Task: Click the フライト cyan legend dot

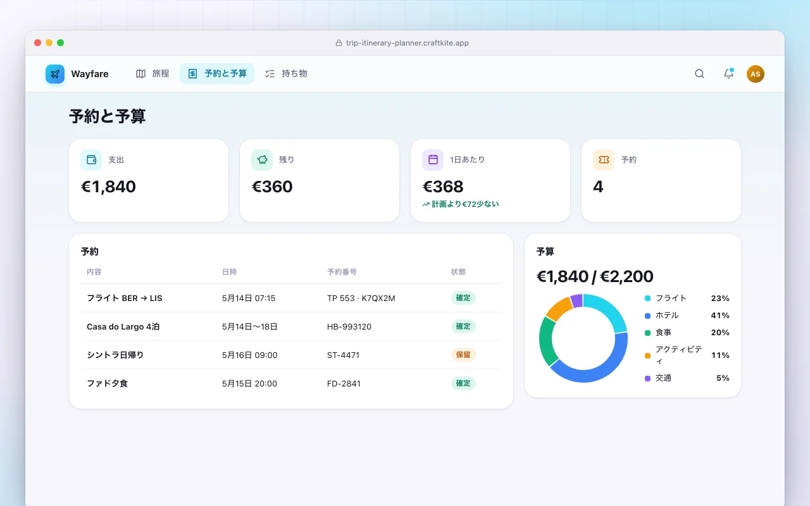Action: click(x=647, y=298)
